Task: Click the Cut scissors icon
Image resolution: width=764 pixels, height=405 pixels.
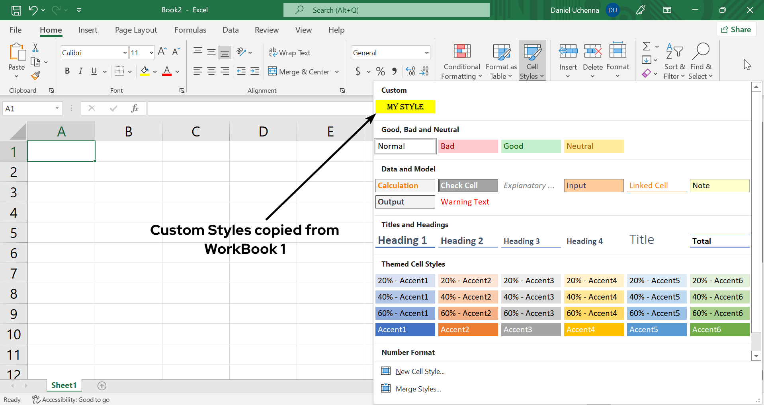Action: pyautogui.click(x=35, y=48)
